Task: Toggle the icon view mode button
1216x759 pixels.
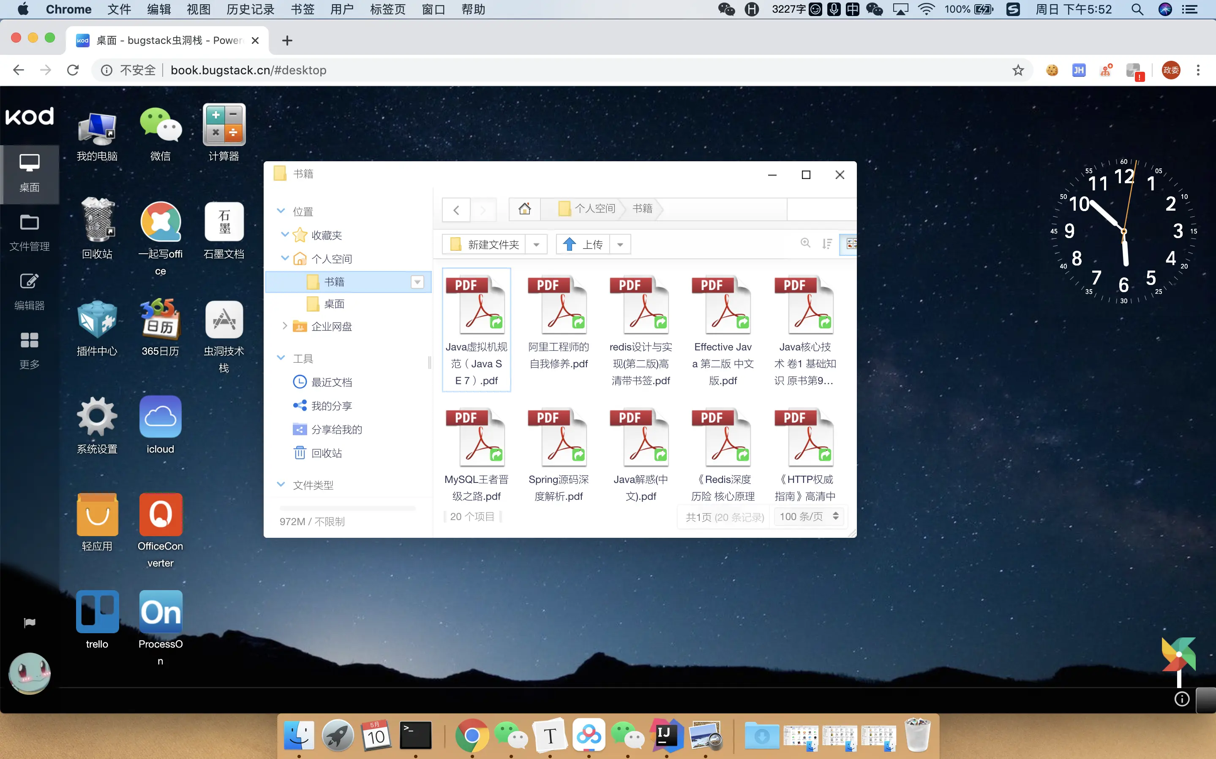Action: [851, 244]
